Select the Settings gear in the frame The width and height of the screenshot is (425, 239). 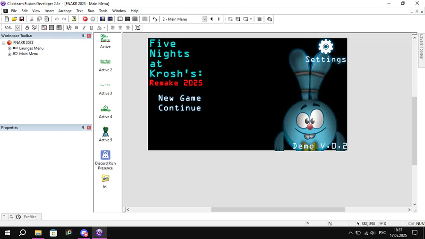326,47
